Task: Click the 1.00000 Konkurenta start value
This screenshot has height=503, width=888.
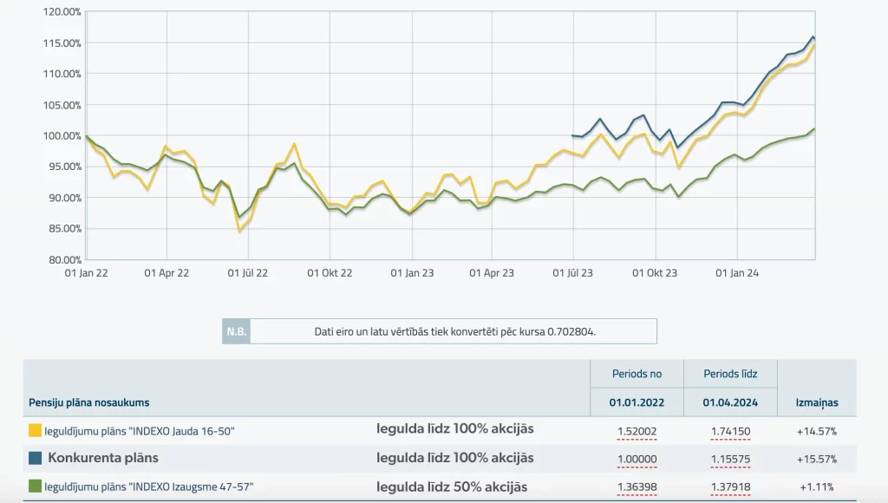Action: (x=637, y=459)
